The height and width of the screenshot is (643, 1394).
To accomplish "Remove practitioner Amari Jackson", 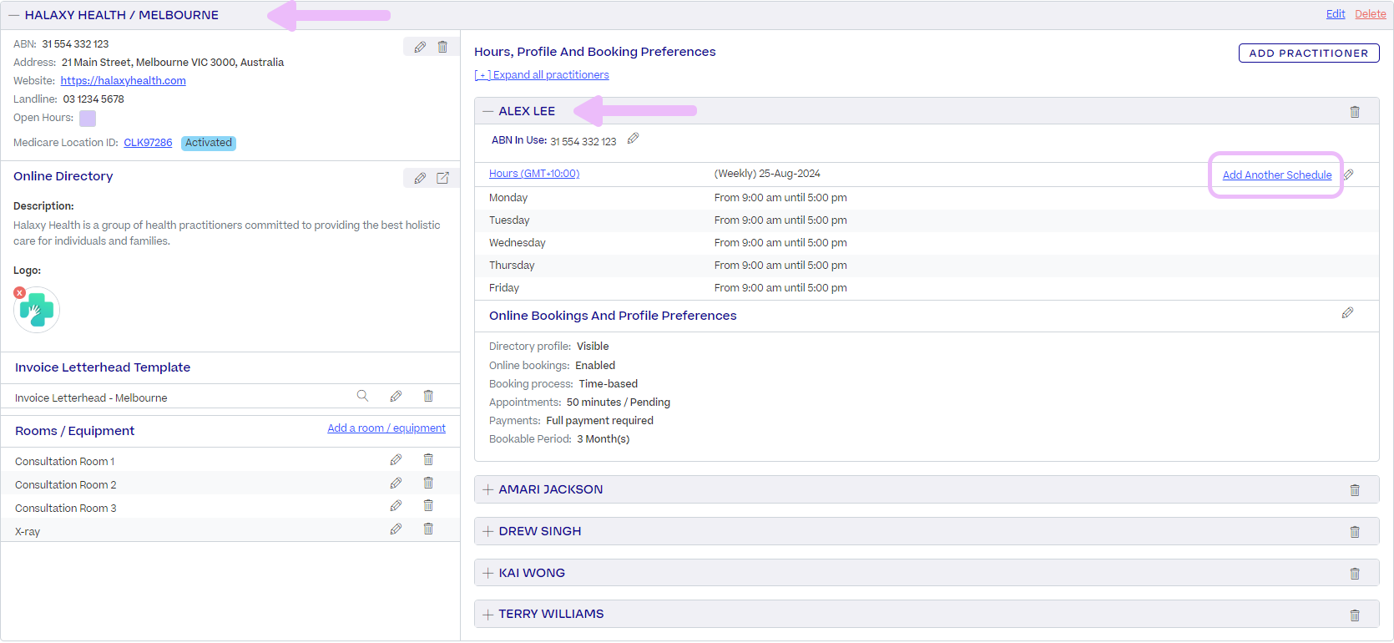I will [x=1355, y=490].
